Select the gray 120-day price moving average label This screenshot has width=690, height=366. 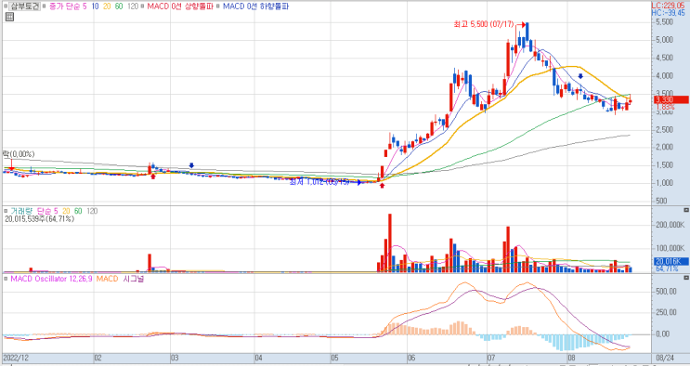click(x=133, y=7)
